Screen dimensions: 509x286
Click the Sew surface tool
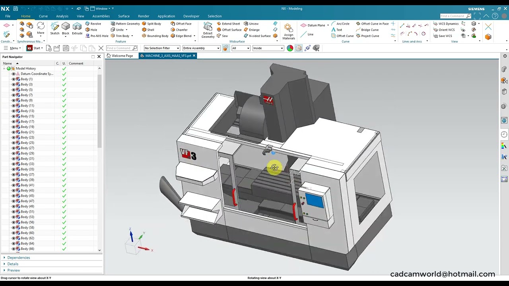coord(222,36)
